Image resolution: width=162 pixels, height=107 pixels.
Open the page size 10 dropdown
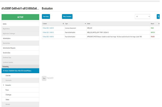44,78
